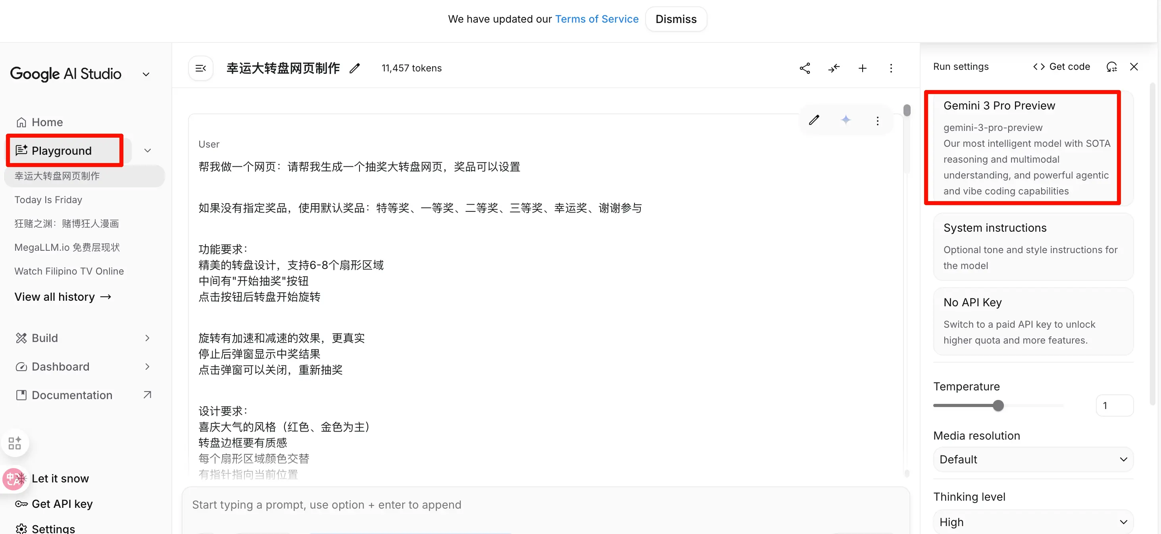Start a new chat with plus icon
Image resolution: width=1161 pixels, height=534 pixels.
[862, 68]
